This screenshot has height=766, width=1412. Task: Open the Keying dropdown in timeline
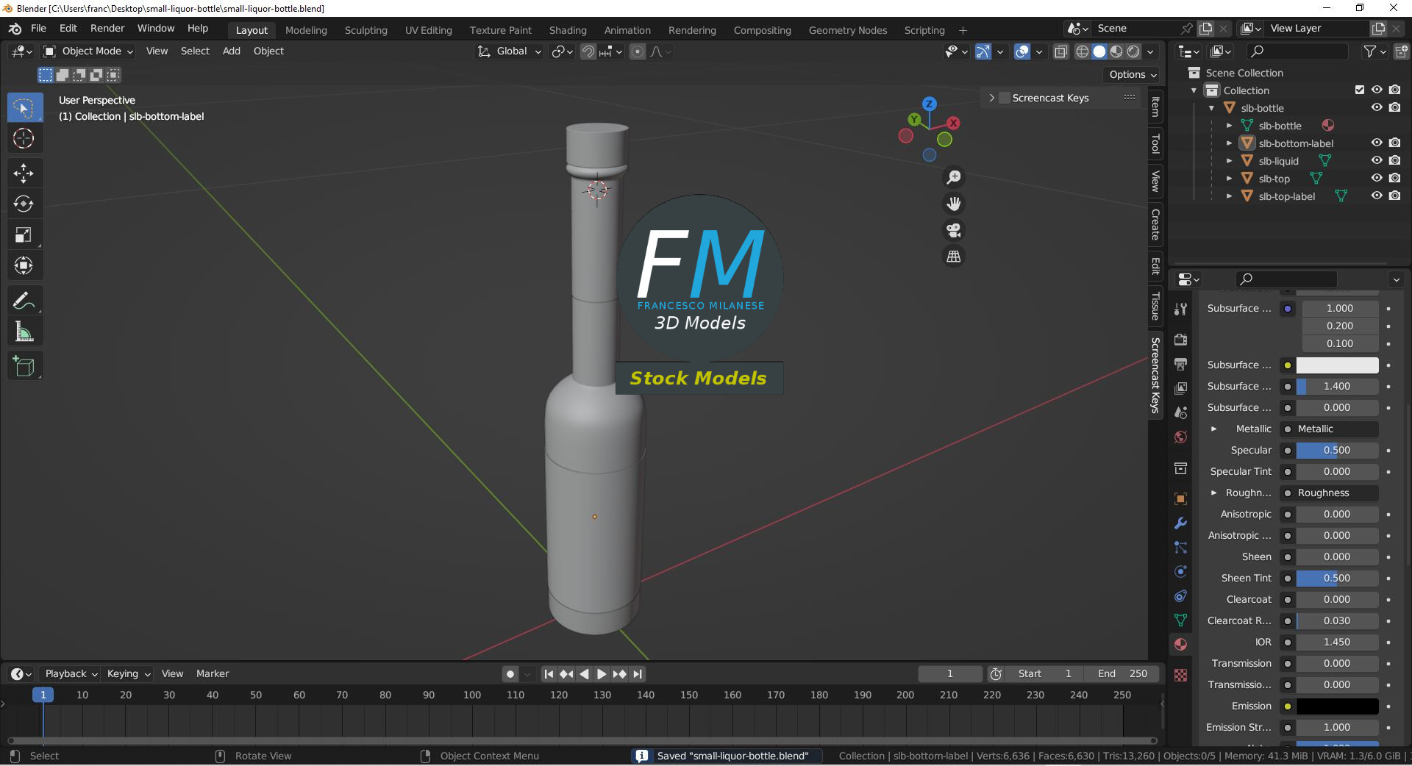tap(129, 674)
